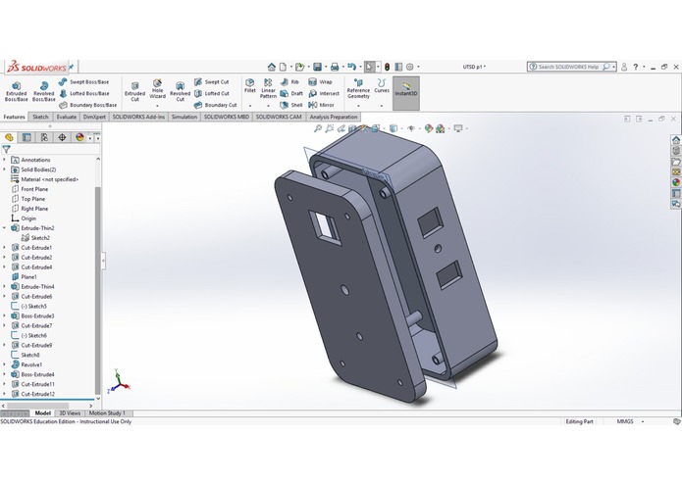
Task: Expand the Boss-Extrude3 feature
Action: pyautogui.click(x=5, y=315)
